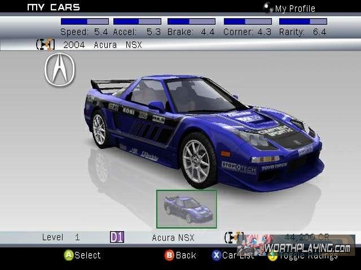Click the 'Brake: 4.4' value
Image resolution: width=361 pixels, height=270 pixels.
[191, 32]
